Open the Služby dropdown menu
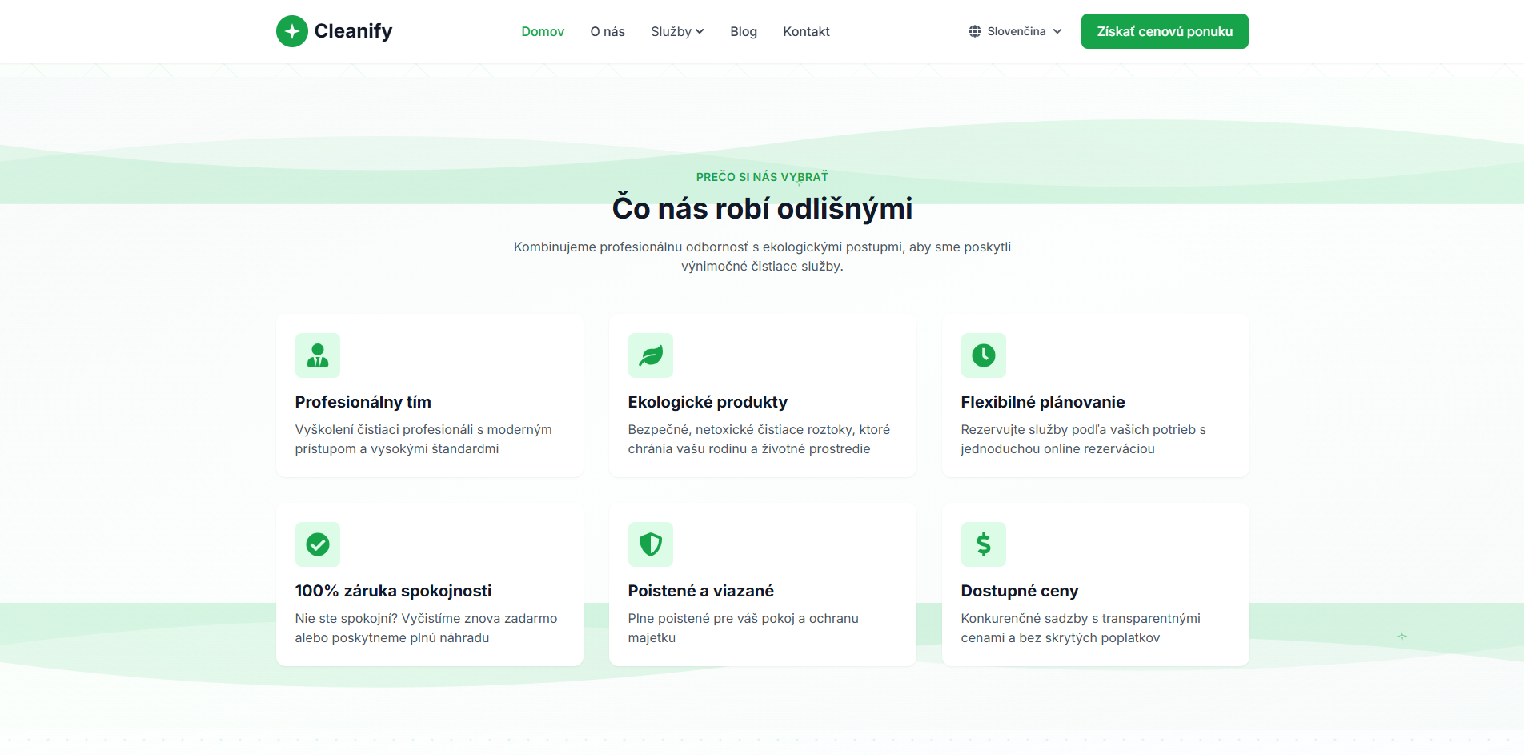The image size is (1524, 755). [676, 31]
